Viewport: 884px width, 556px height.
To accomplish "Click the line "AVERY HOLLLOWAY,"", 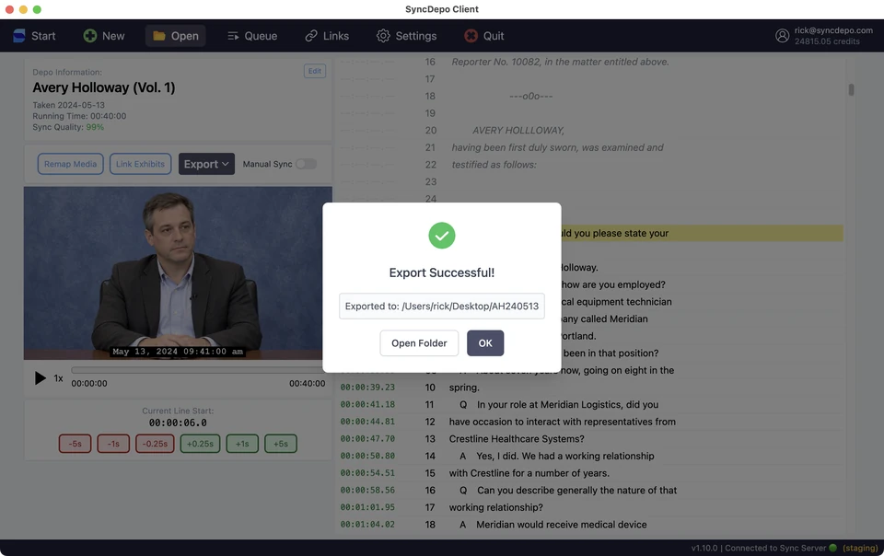I will 518,130.
